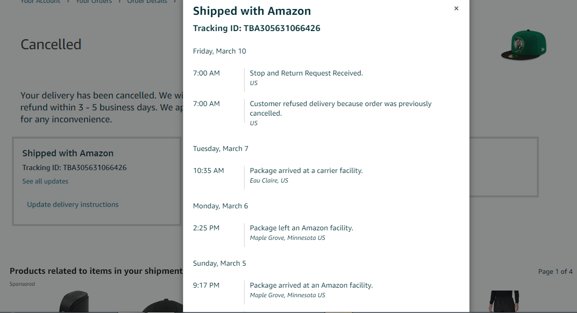This screenshot has width=577, height=313.
Task: Click the Sponsored label under related products
Action: 22,283
